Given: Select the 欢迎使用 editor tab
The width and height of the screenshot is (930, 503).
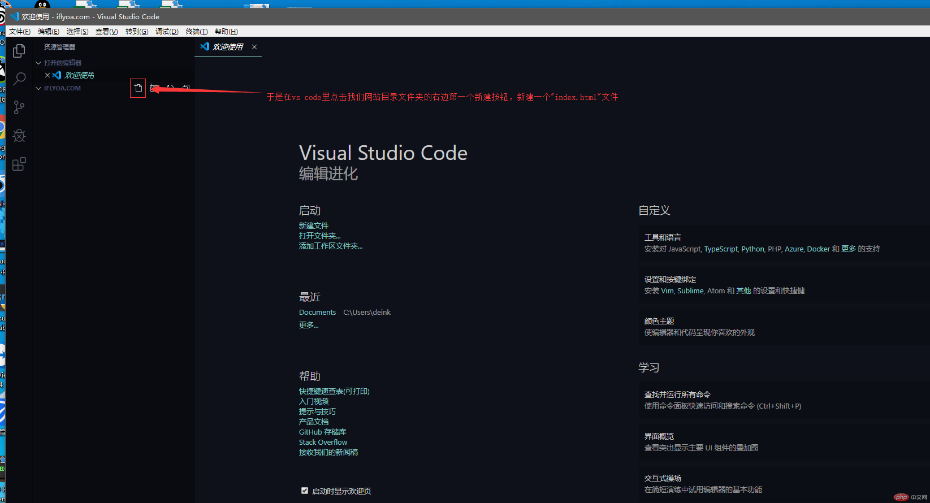Looking at the screenshot, I should pos(228,47).
